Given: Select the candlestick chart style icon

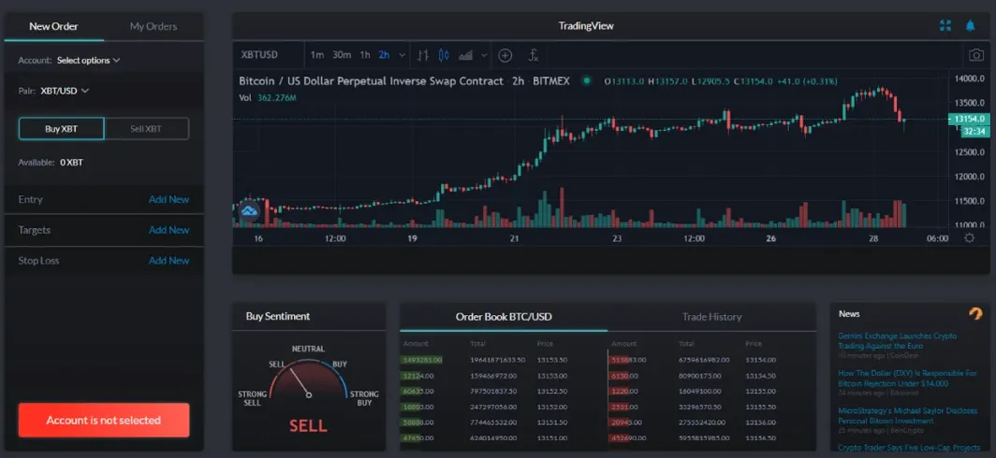Looking at the screenshot, I should (444, 55).
